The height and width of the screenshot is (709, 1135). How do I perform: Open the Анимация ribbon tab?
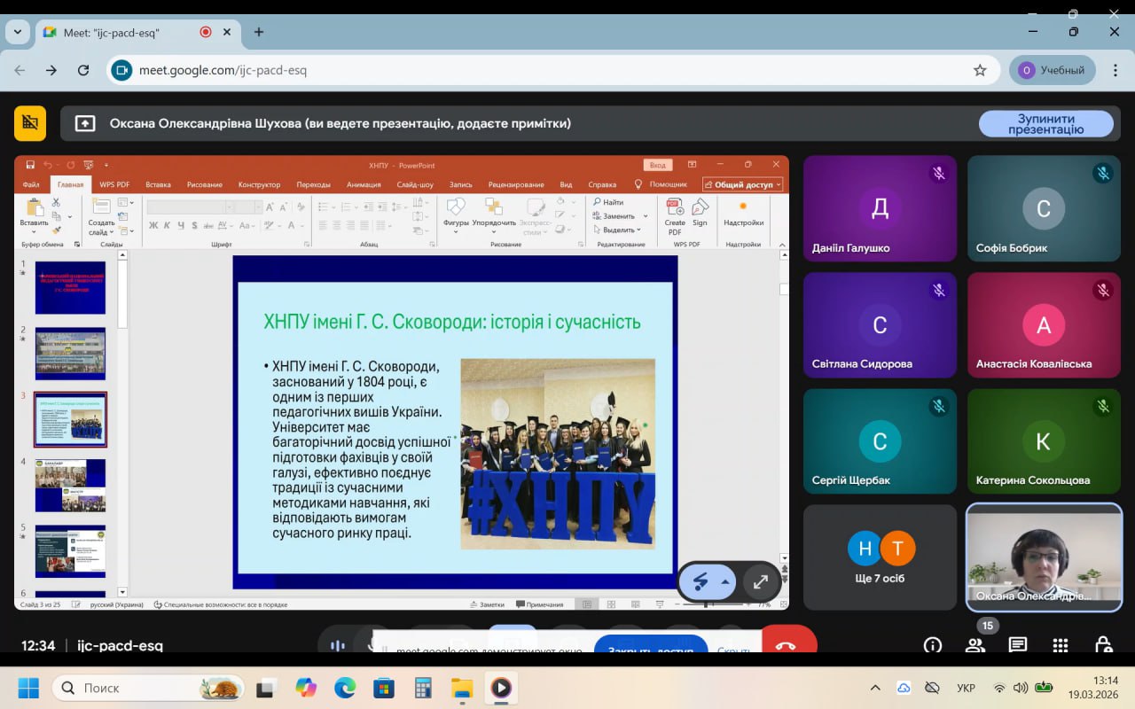point(364,184)
